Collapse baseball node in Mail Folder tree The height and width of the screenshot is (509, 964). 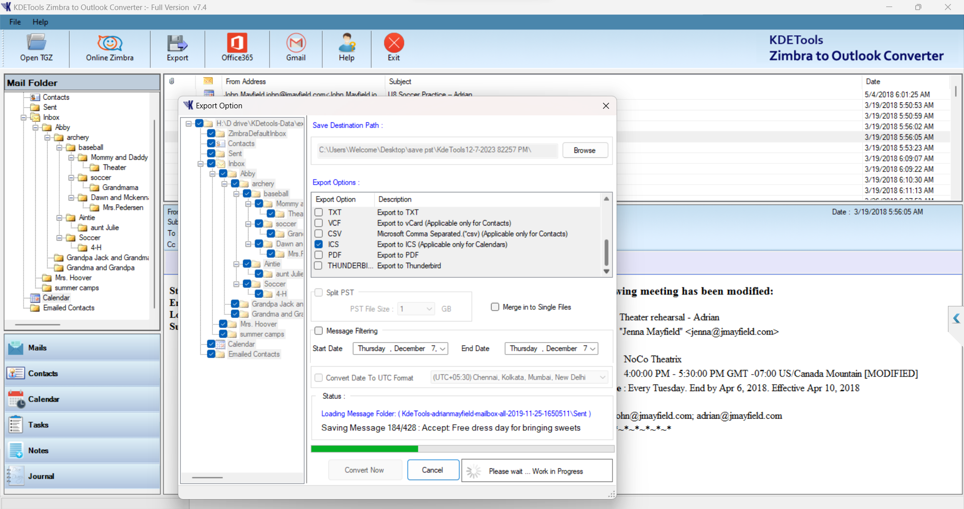point(59,147)
